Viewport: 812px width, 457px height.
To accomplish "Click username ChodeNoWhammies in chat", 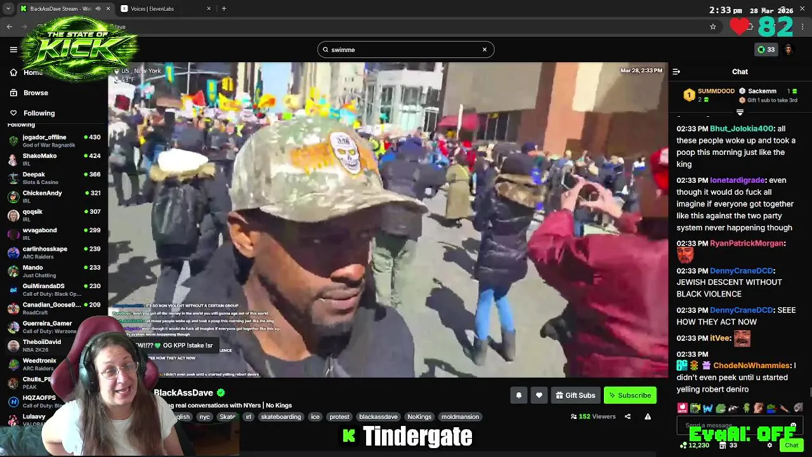I will coord(752,366).
